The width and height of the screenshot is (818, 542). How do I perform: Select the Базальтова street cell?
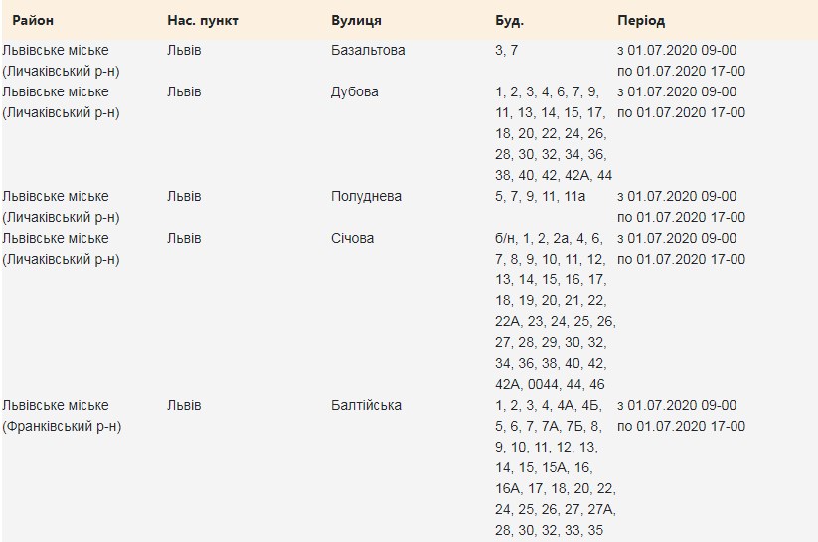[368, 50]
